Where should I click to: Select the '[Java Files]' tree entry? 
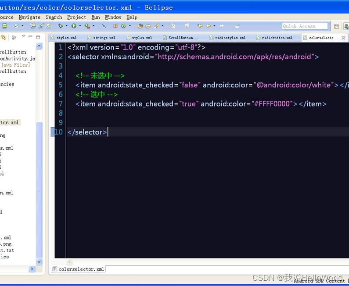15,65
